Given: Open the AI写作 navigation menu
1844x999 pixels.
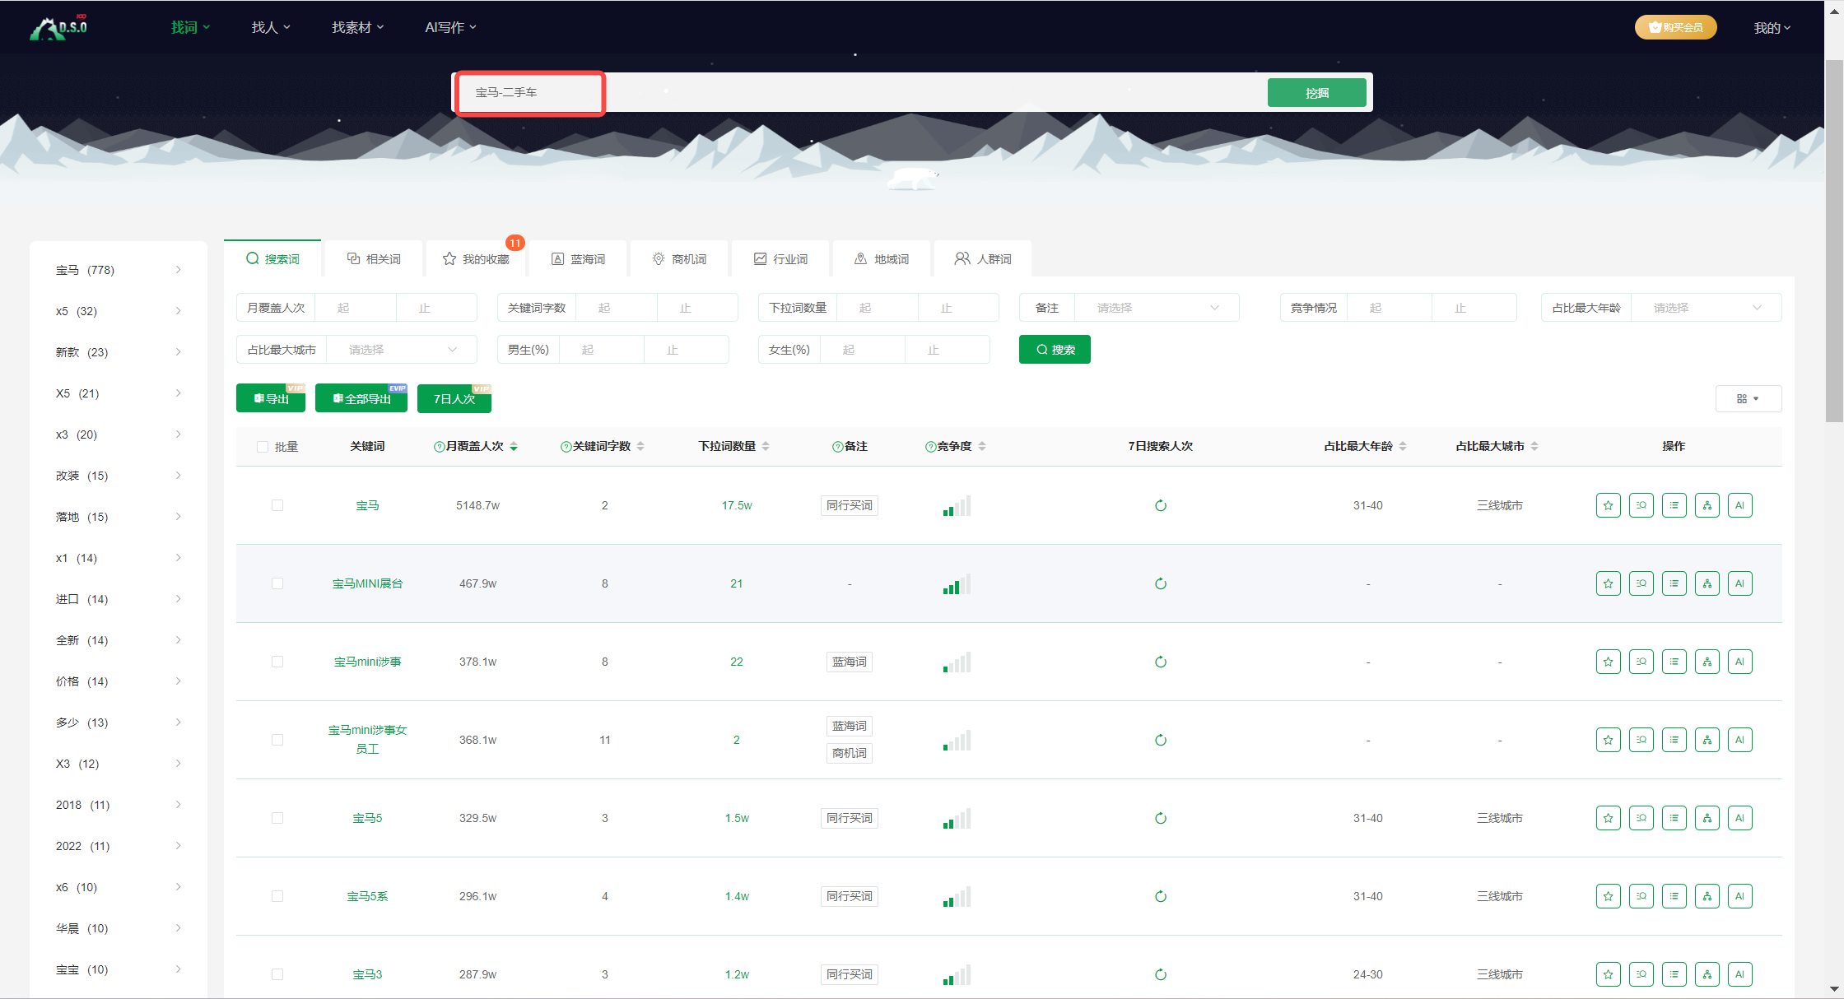Looking at the screenshot, I should point(450,28).
